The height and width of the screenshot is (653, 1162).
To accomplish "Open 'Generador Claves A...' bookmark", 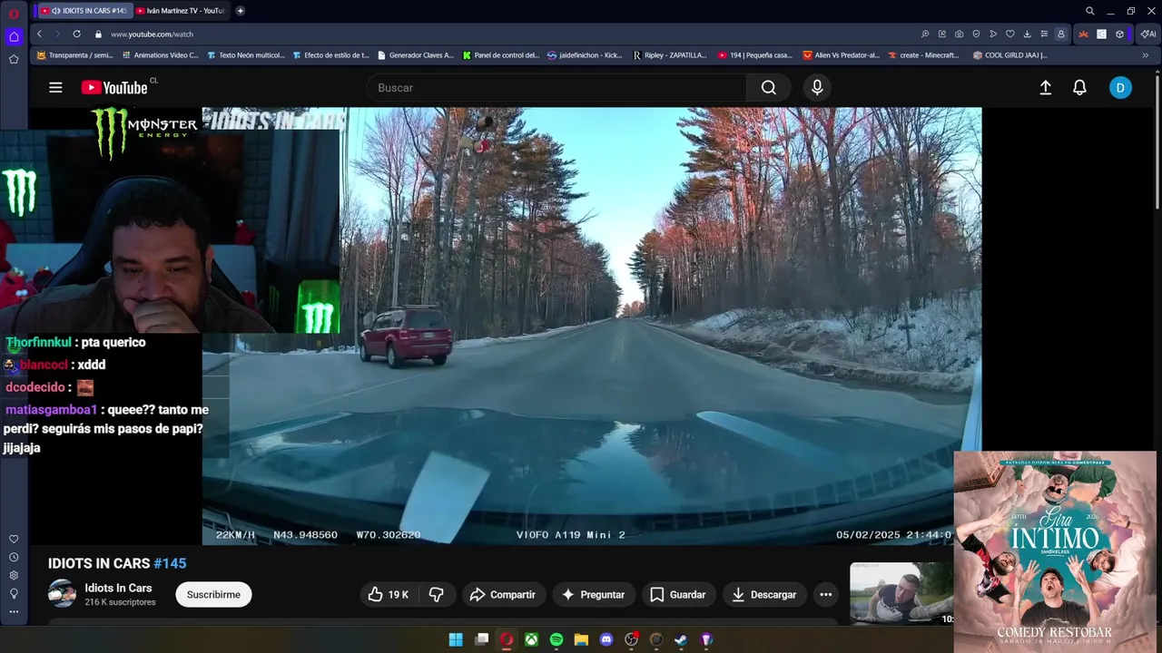I will click(416, 55).
